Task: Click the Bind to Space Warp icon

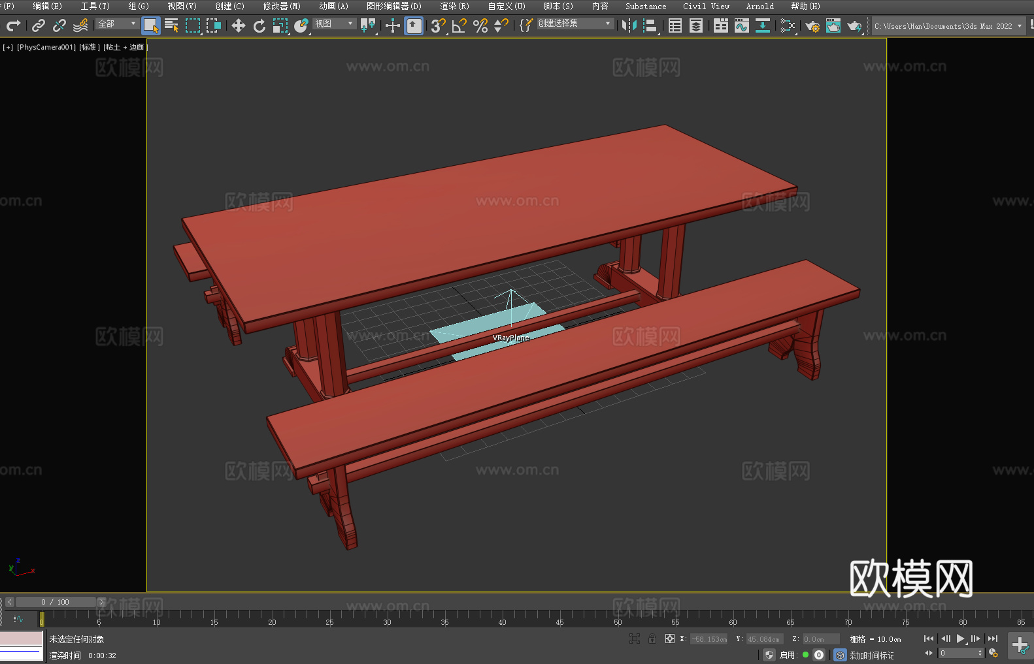Action: point(80,25)
